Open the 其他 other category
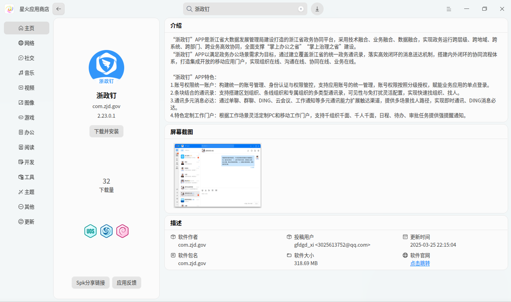Screen dimensions: 511x302 [27, 207]
